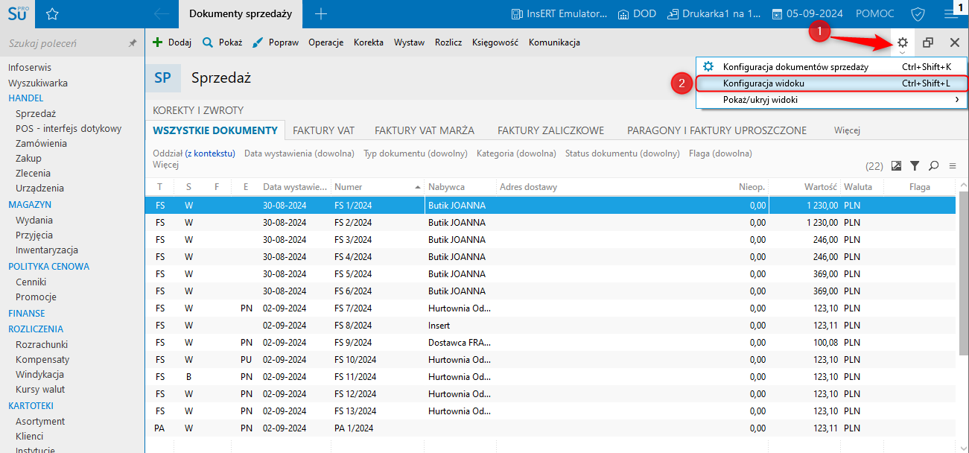Viewport: 969px width, 453px height.
Task: Click the funnel filter icon above table
Action: pyautogui.click(x=915, y=165)
